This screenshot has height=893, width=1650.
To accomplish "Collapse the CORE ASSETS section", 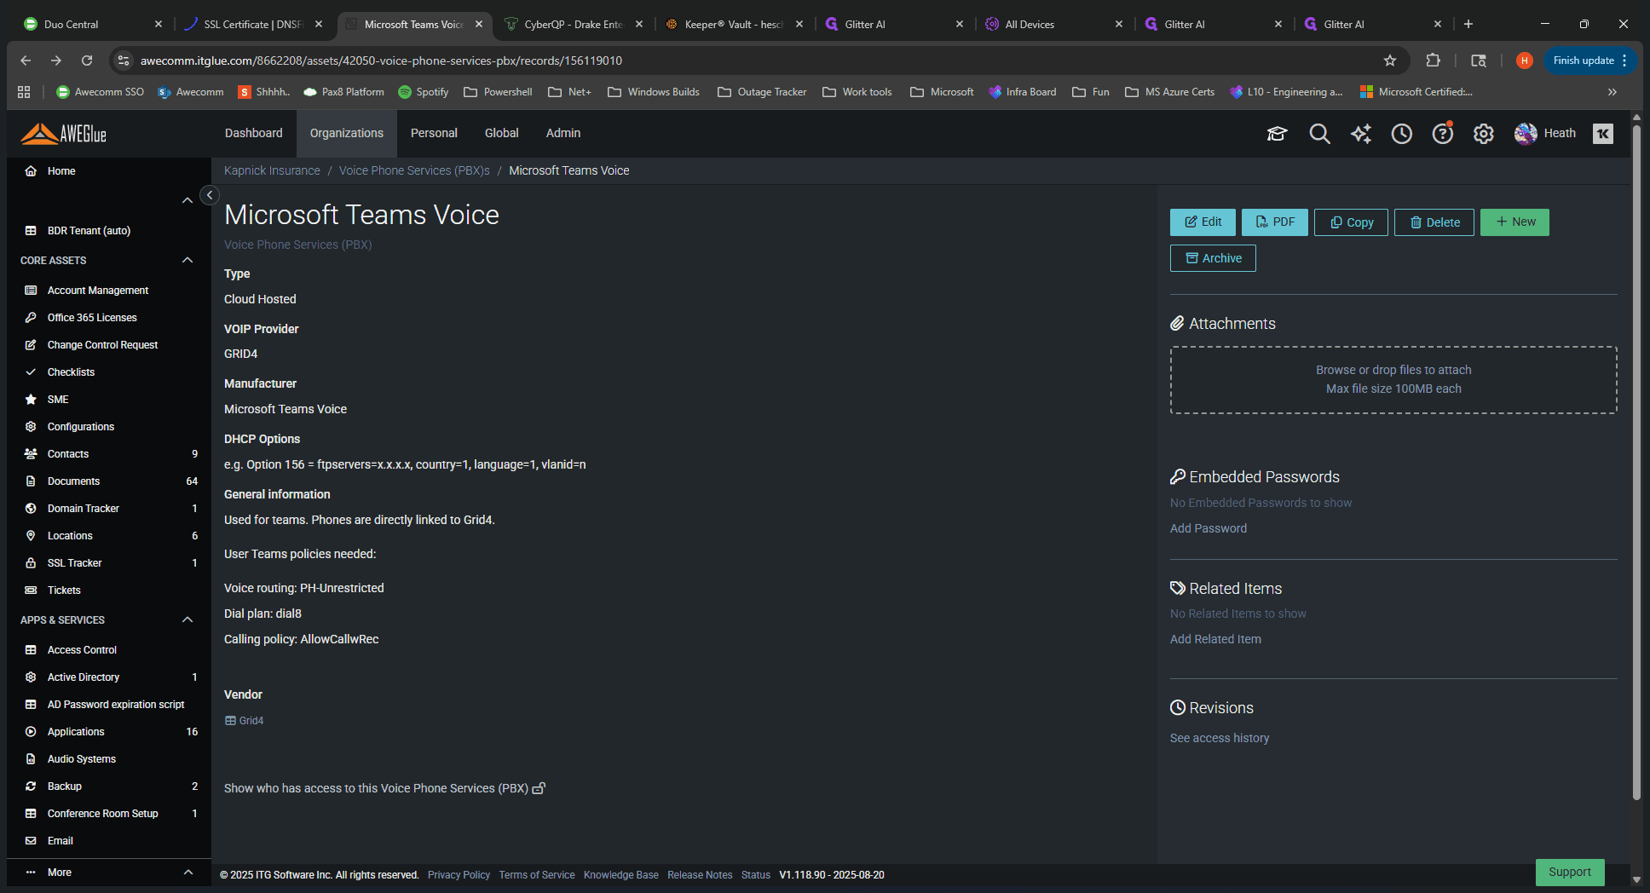I will pyautogui.click(x=187, y=260).
